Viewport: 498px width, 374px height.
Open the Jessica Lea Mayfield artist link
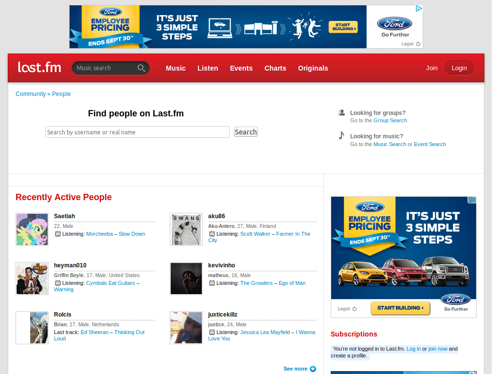265,332
